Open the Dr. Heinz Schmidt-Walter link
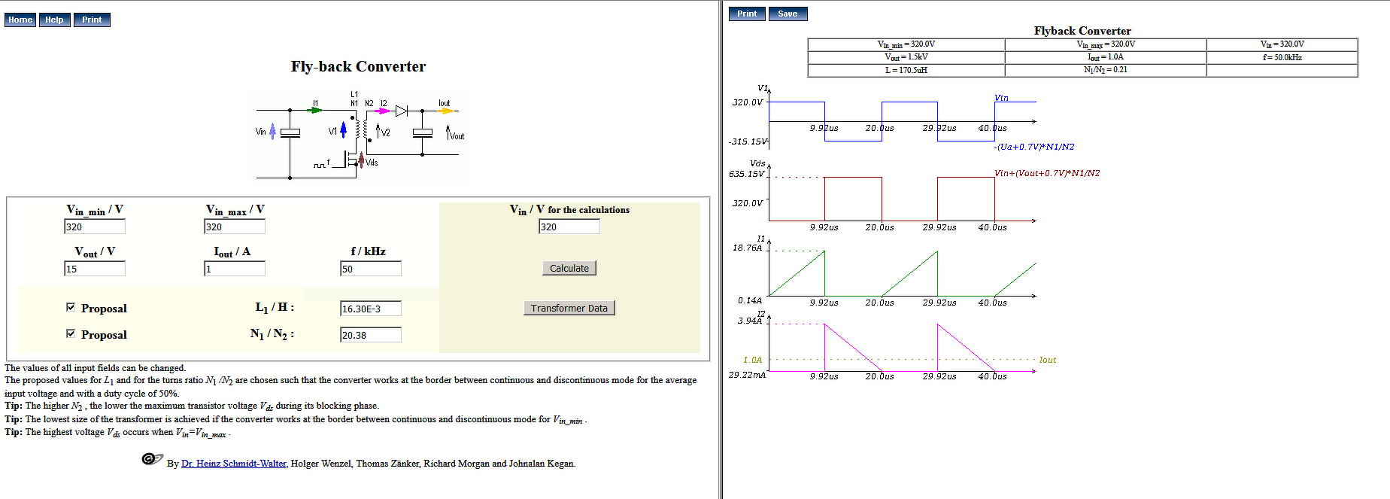Screen dimensions: 1390x499 coord(234,464)
